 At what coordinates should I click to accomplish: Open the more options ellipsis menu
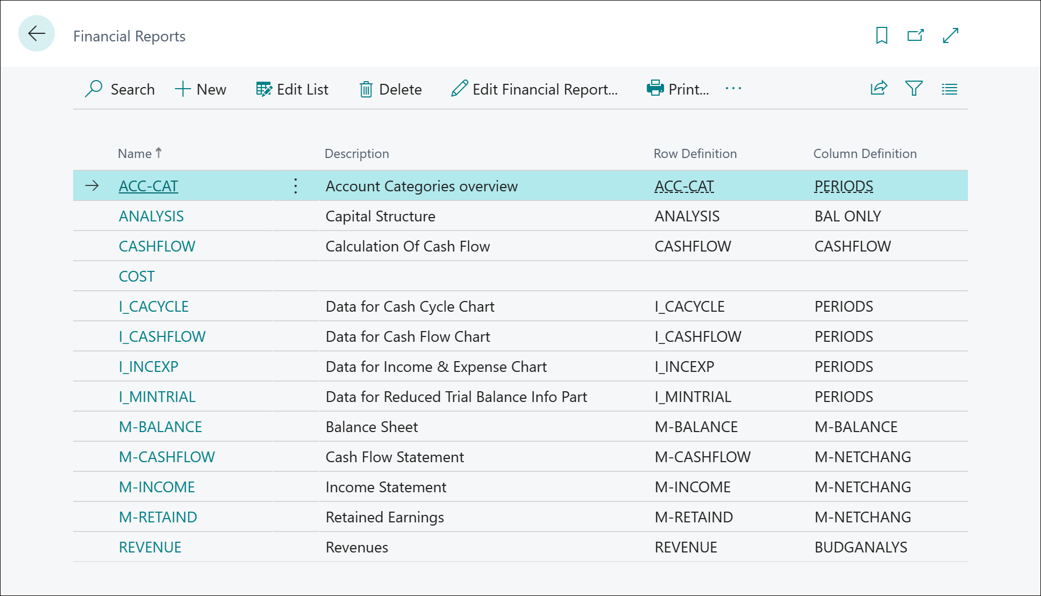tap(734, 89)
